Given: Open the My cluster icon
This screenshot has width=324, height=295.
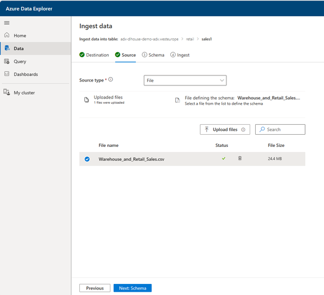Looking at the screenshot, I should pos(7,92).
